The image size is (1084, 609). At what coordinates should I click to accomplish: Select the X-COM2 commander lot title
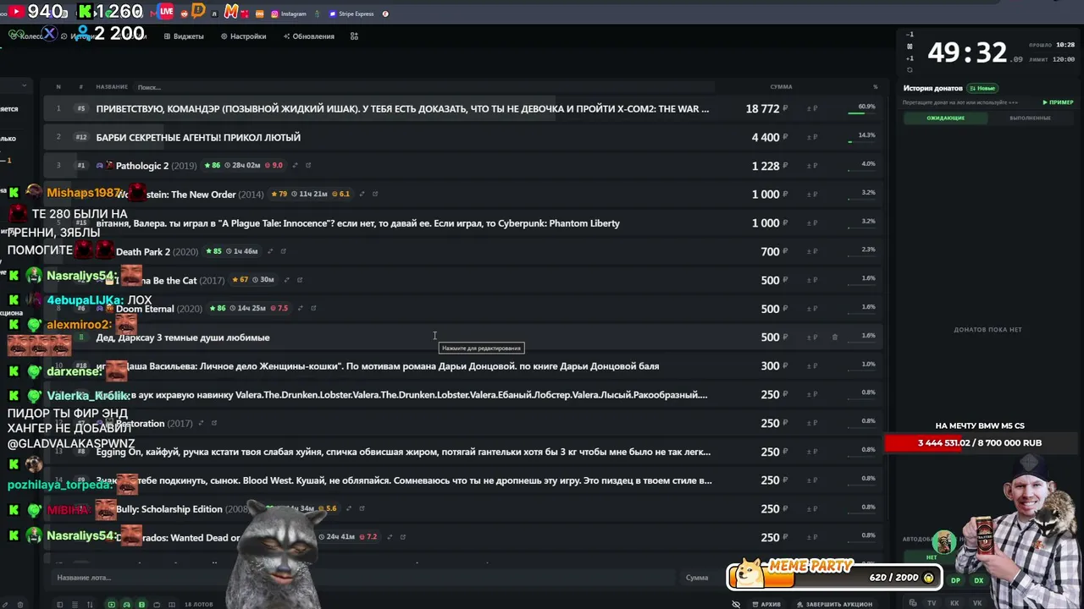tap(402, 108)
